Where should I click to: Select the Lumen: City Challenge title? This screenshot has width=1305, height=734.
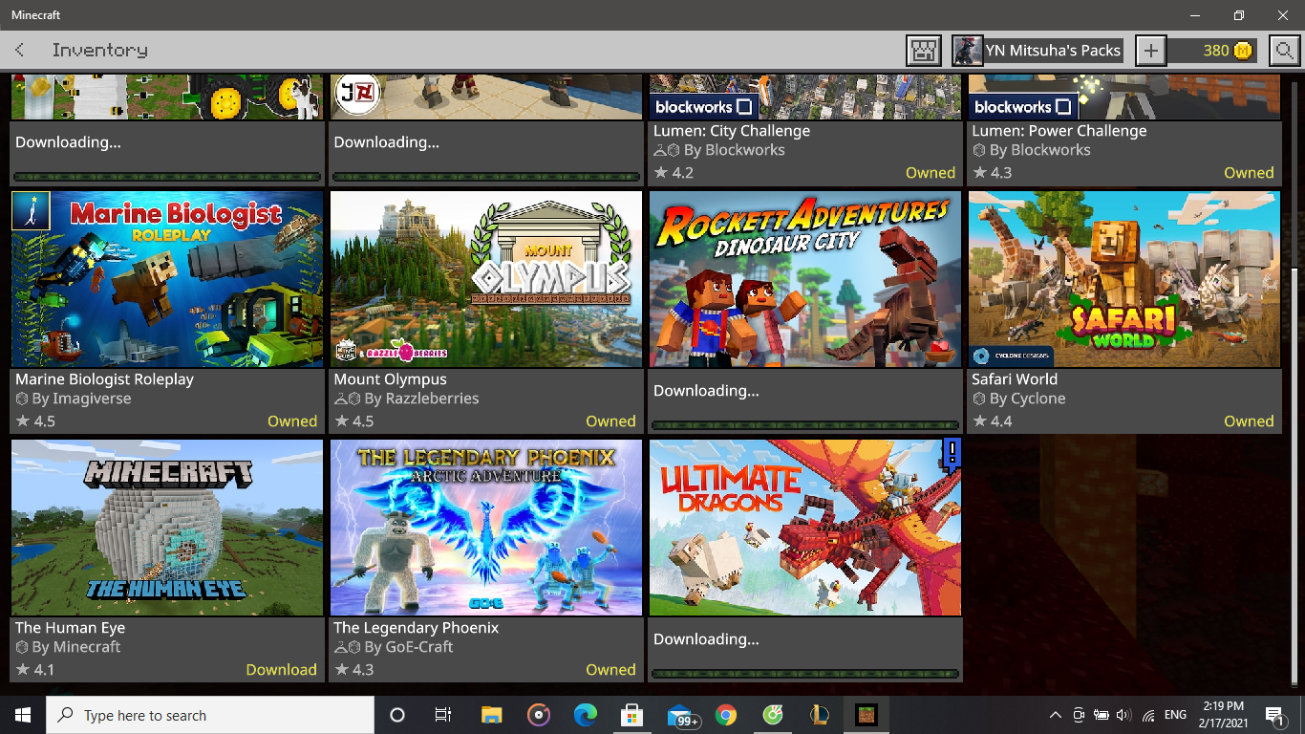point(732,131)
